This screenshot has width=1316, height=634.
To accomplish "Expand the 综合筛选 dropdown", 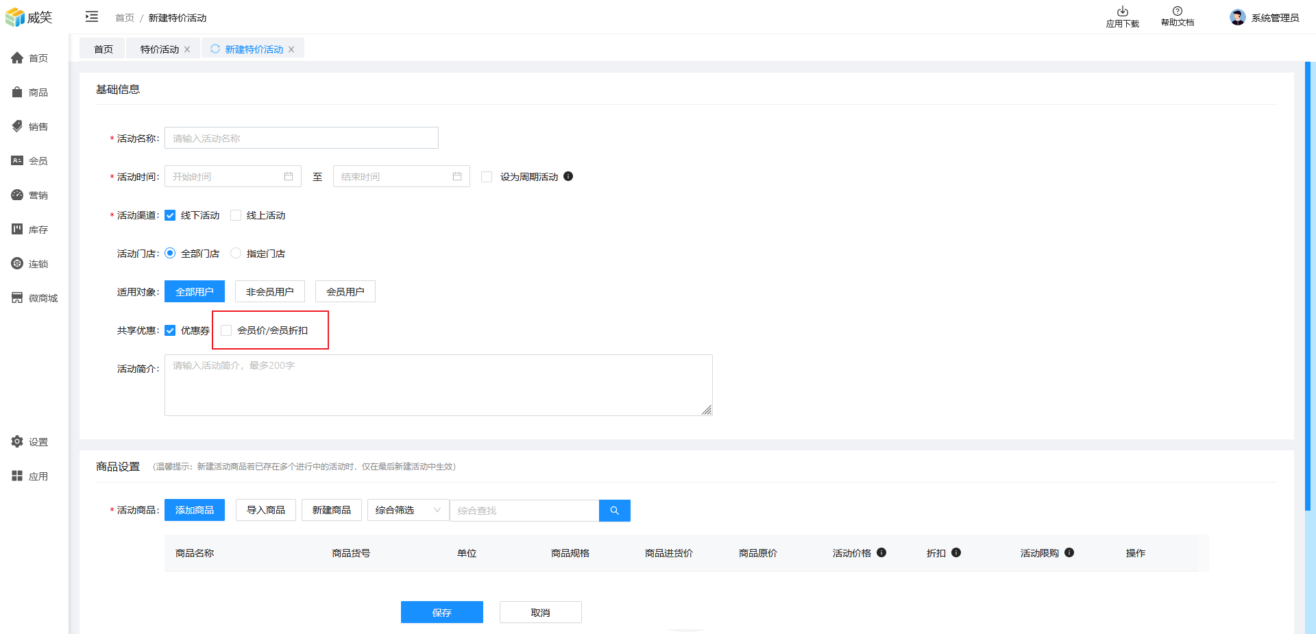I will (x=408, y=510).
